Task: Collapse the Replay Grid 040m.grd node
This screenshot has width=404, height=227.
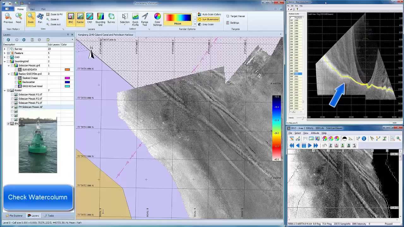Action: coord(9,74)
